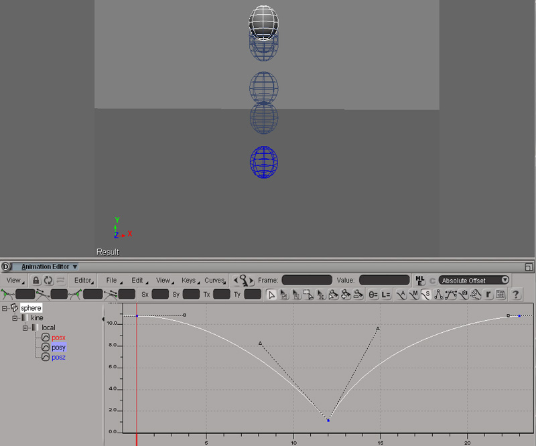Open the Edit menu

pos(139,280)
